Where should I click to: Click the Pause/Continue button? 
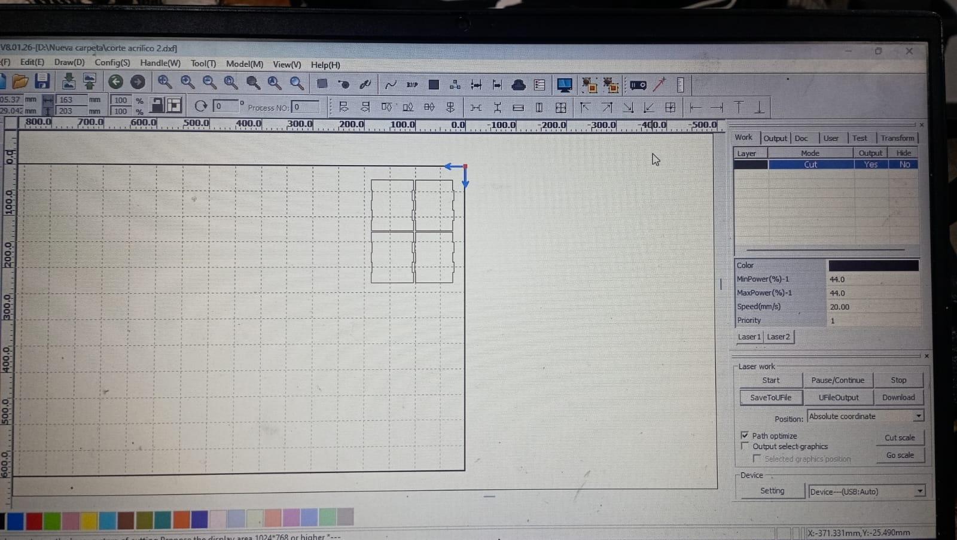point(837,380)
